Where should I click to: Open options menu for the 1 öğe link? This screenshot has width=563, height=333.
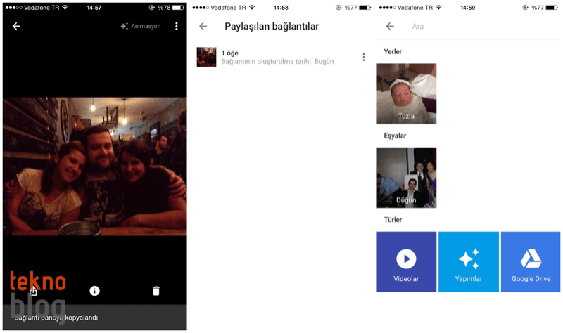coord(364,57)
